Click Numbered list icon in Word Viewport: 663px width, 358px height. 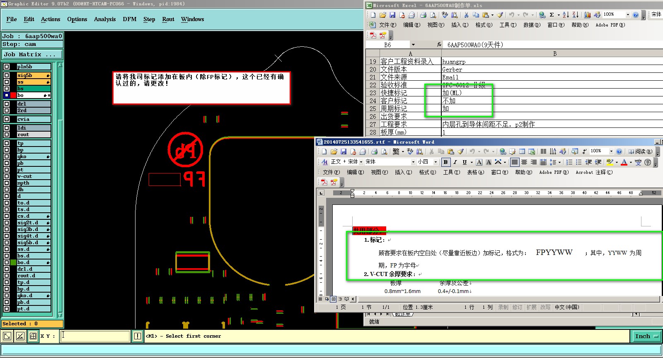coord(569,162)
